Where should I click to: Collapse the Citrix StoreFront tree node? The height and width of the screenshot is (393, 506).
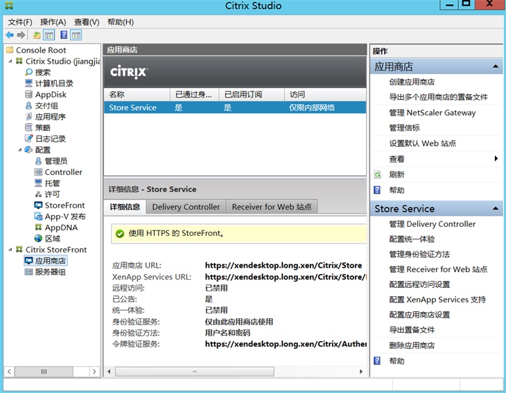[x=10, y=249]
